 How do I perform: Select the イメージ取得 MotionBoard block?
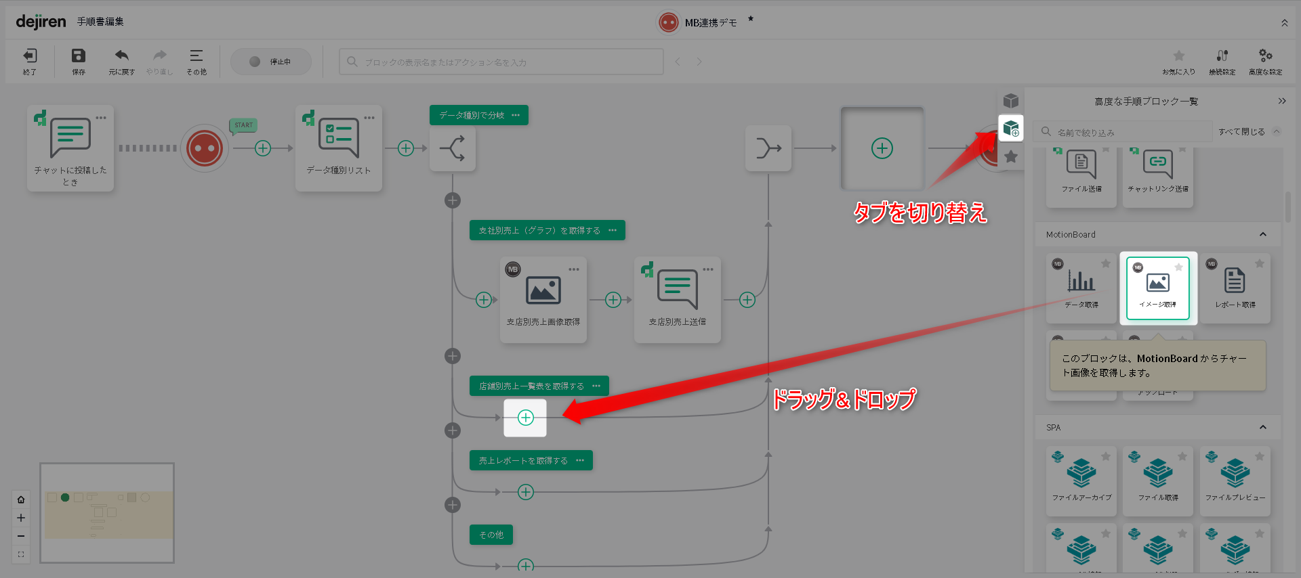pos(1158,288)
